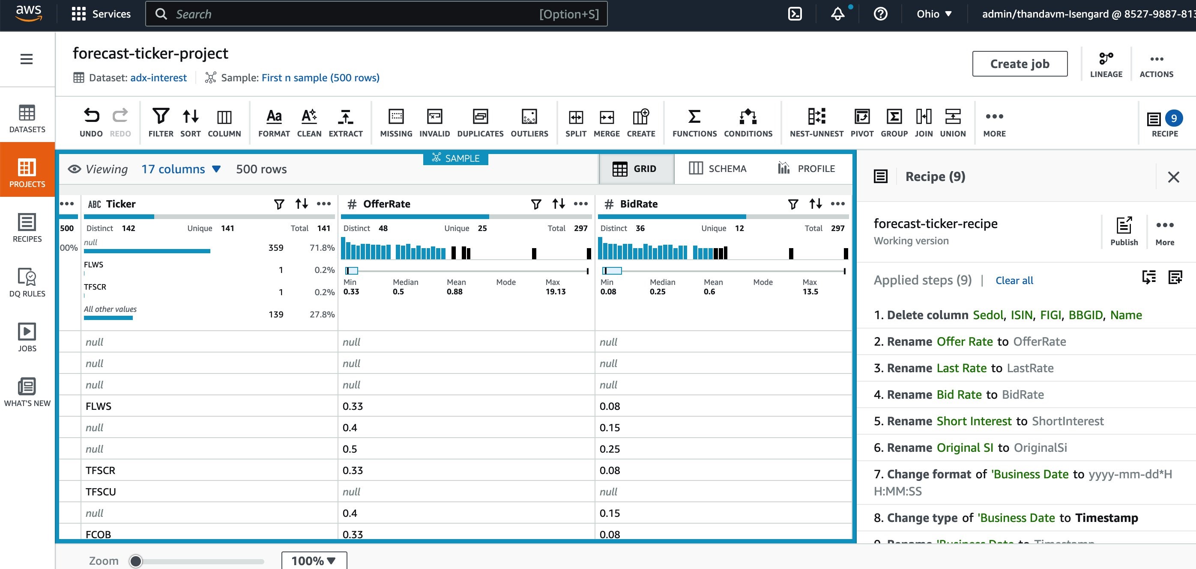1196x569 pixels.
Task: Open the FUNCTIONS tool
Action: [694, 122]
